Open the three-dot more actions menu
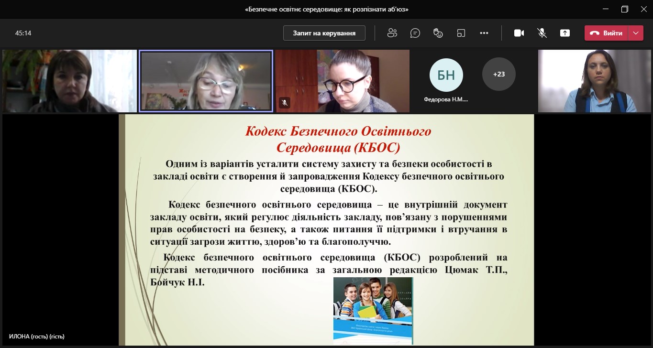 (484, 33)
